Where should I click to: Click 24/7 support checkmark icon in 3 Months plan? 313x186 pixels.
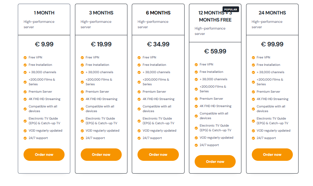pos(82,138)
